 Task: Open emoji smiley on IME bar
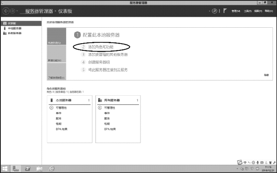point(253,162)
